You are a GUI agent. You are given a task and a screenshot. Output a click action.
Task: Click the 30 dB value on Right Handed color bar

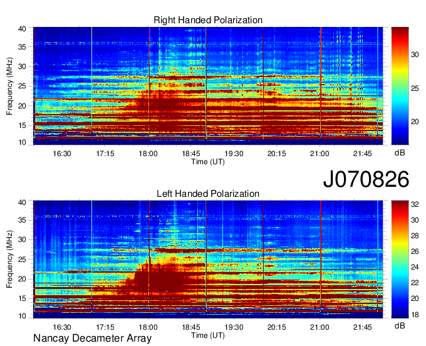415,55
